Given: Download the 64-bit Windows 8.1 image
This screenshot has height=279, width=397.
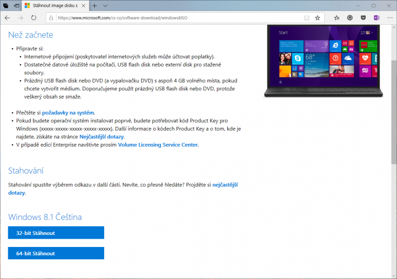Looking at the screenshot, I should click(56, 253).
